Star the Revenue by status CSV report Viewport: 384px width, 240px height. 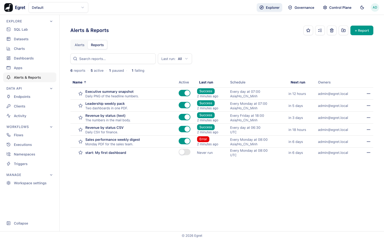click(x=81, y=130)
